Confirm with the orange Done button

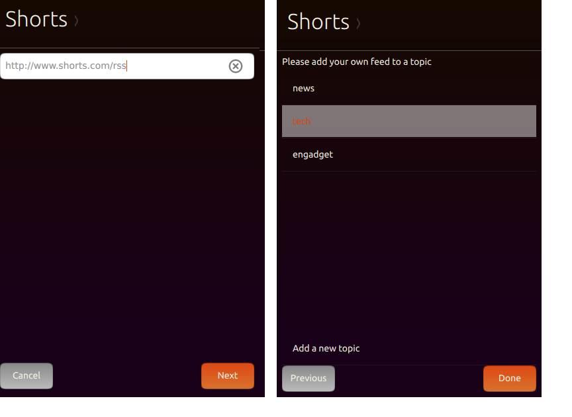click(509, 379)
